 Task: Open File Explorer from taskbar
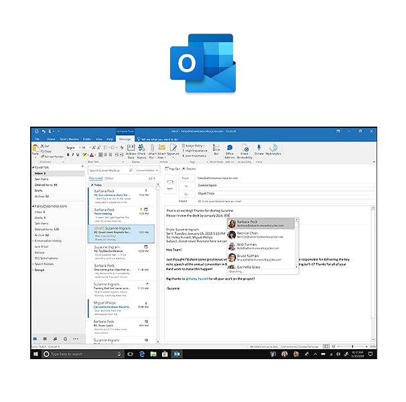point(153,354)
